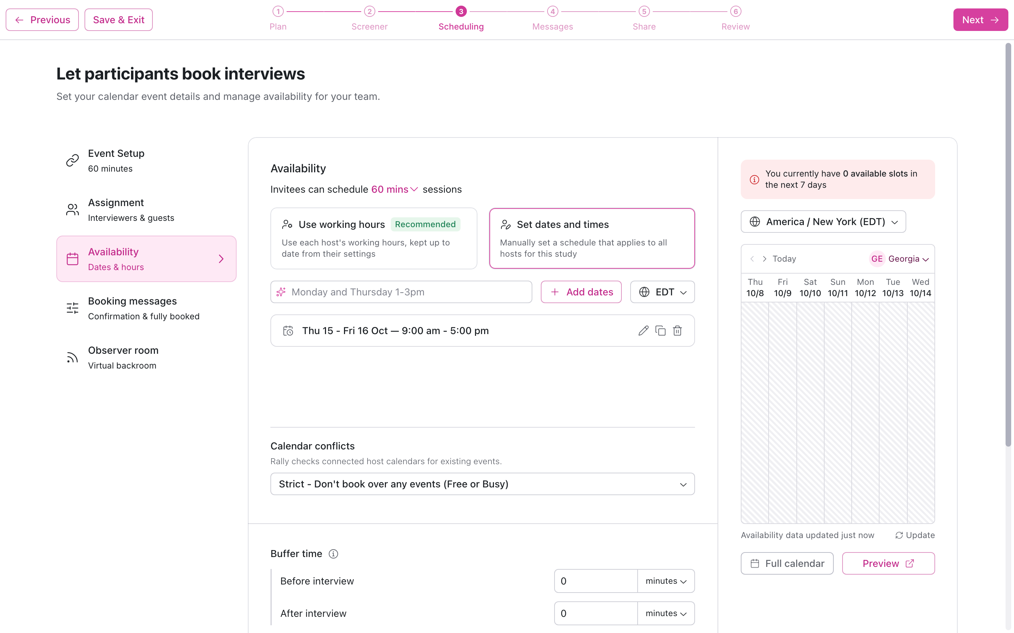
Task: Open Booking messages section
Action: (x=146, y=308)
